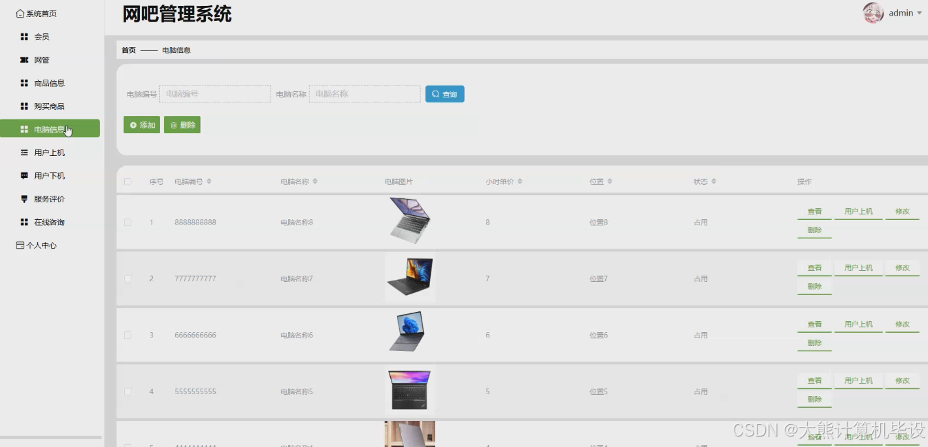
Task: Click 删除 for 电脑名称7
Action: (x=814, y=286)
